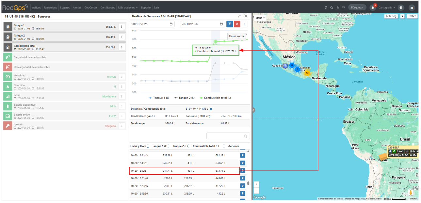421x203 pixels.
Task: Click the table search input field
Action: (x=228, y=136)
